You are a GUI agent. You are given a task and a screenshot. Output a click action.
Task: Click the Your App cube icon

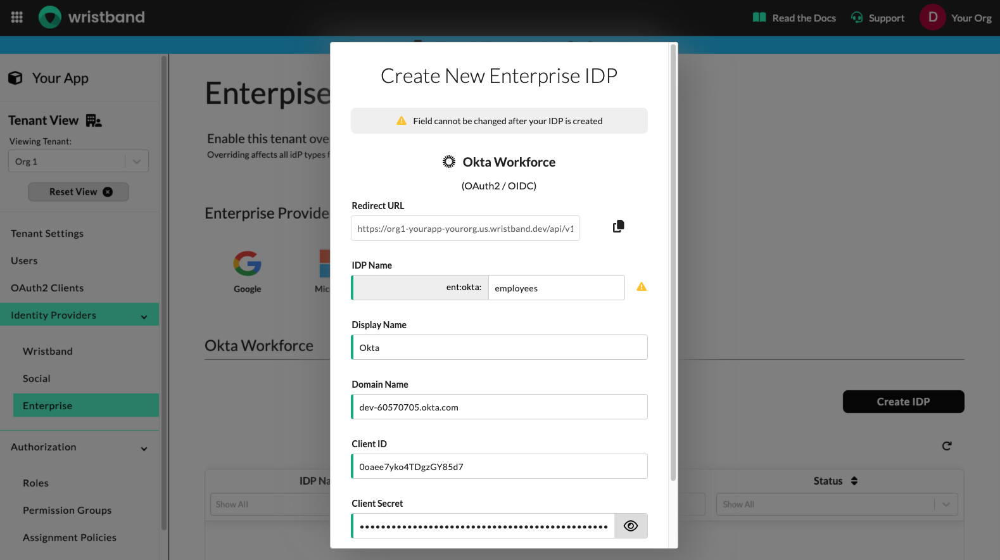click(15, 78)
